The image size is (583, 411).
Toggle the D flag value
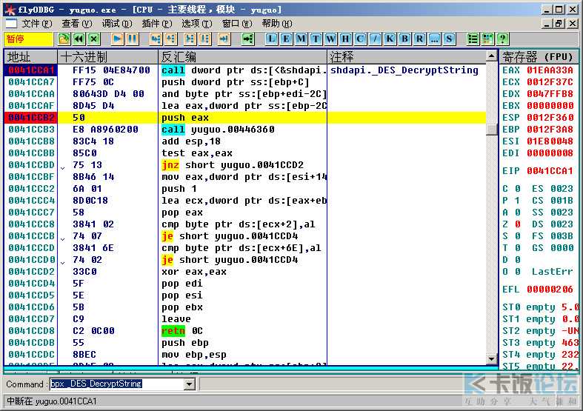[x=517, y=260]
